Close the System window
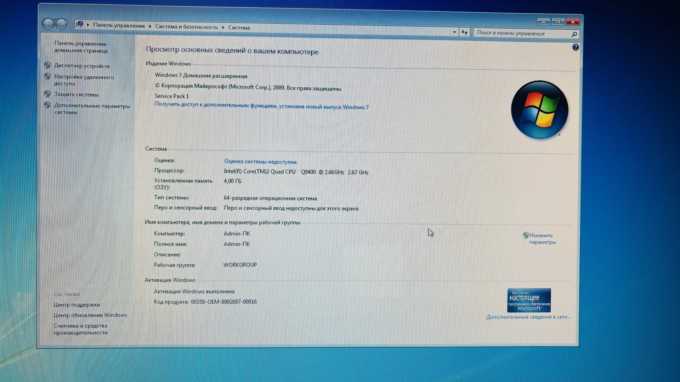The height and width of the screenshot is (382, 680). click(x=573, y=22)
